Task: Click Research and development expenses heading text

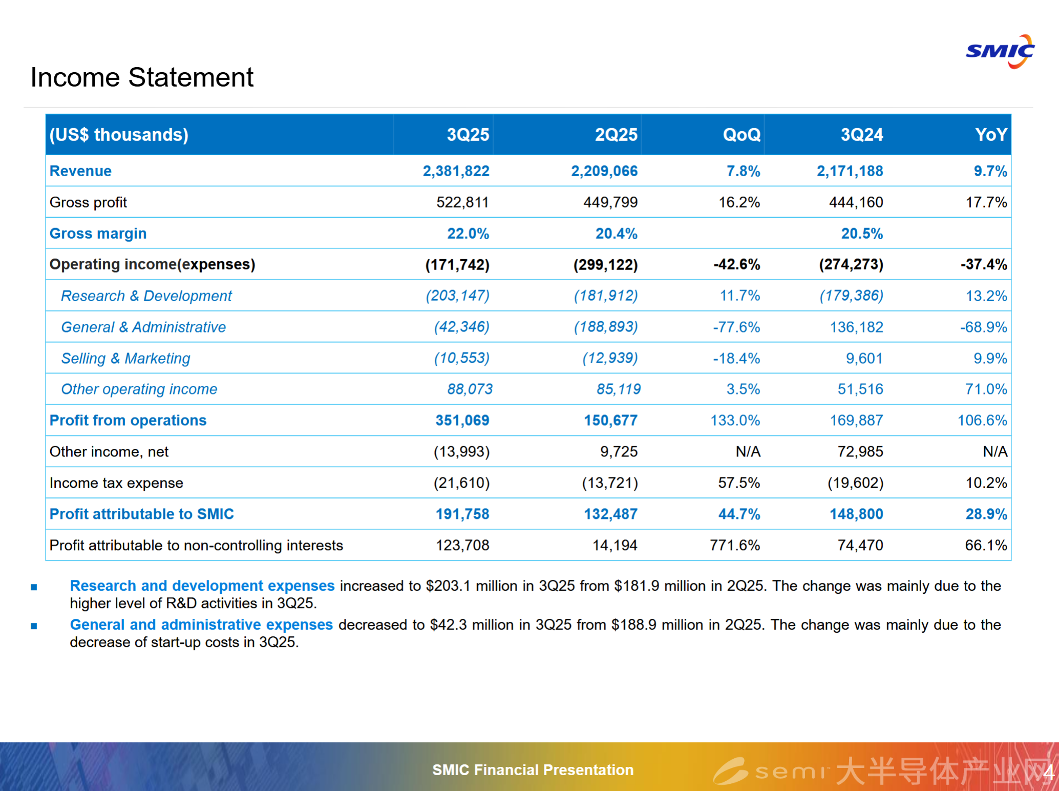Action: tap(202, 586)
